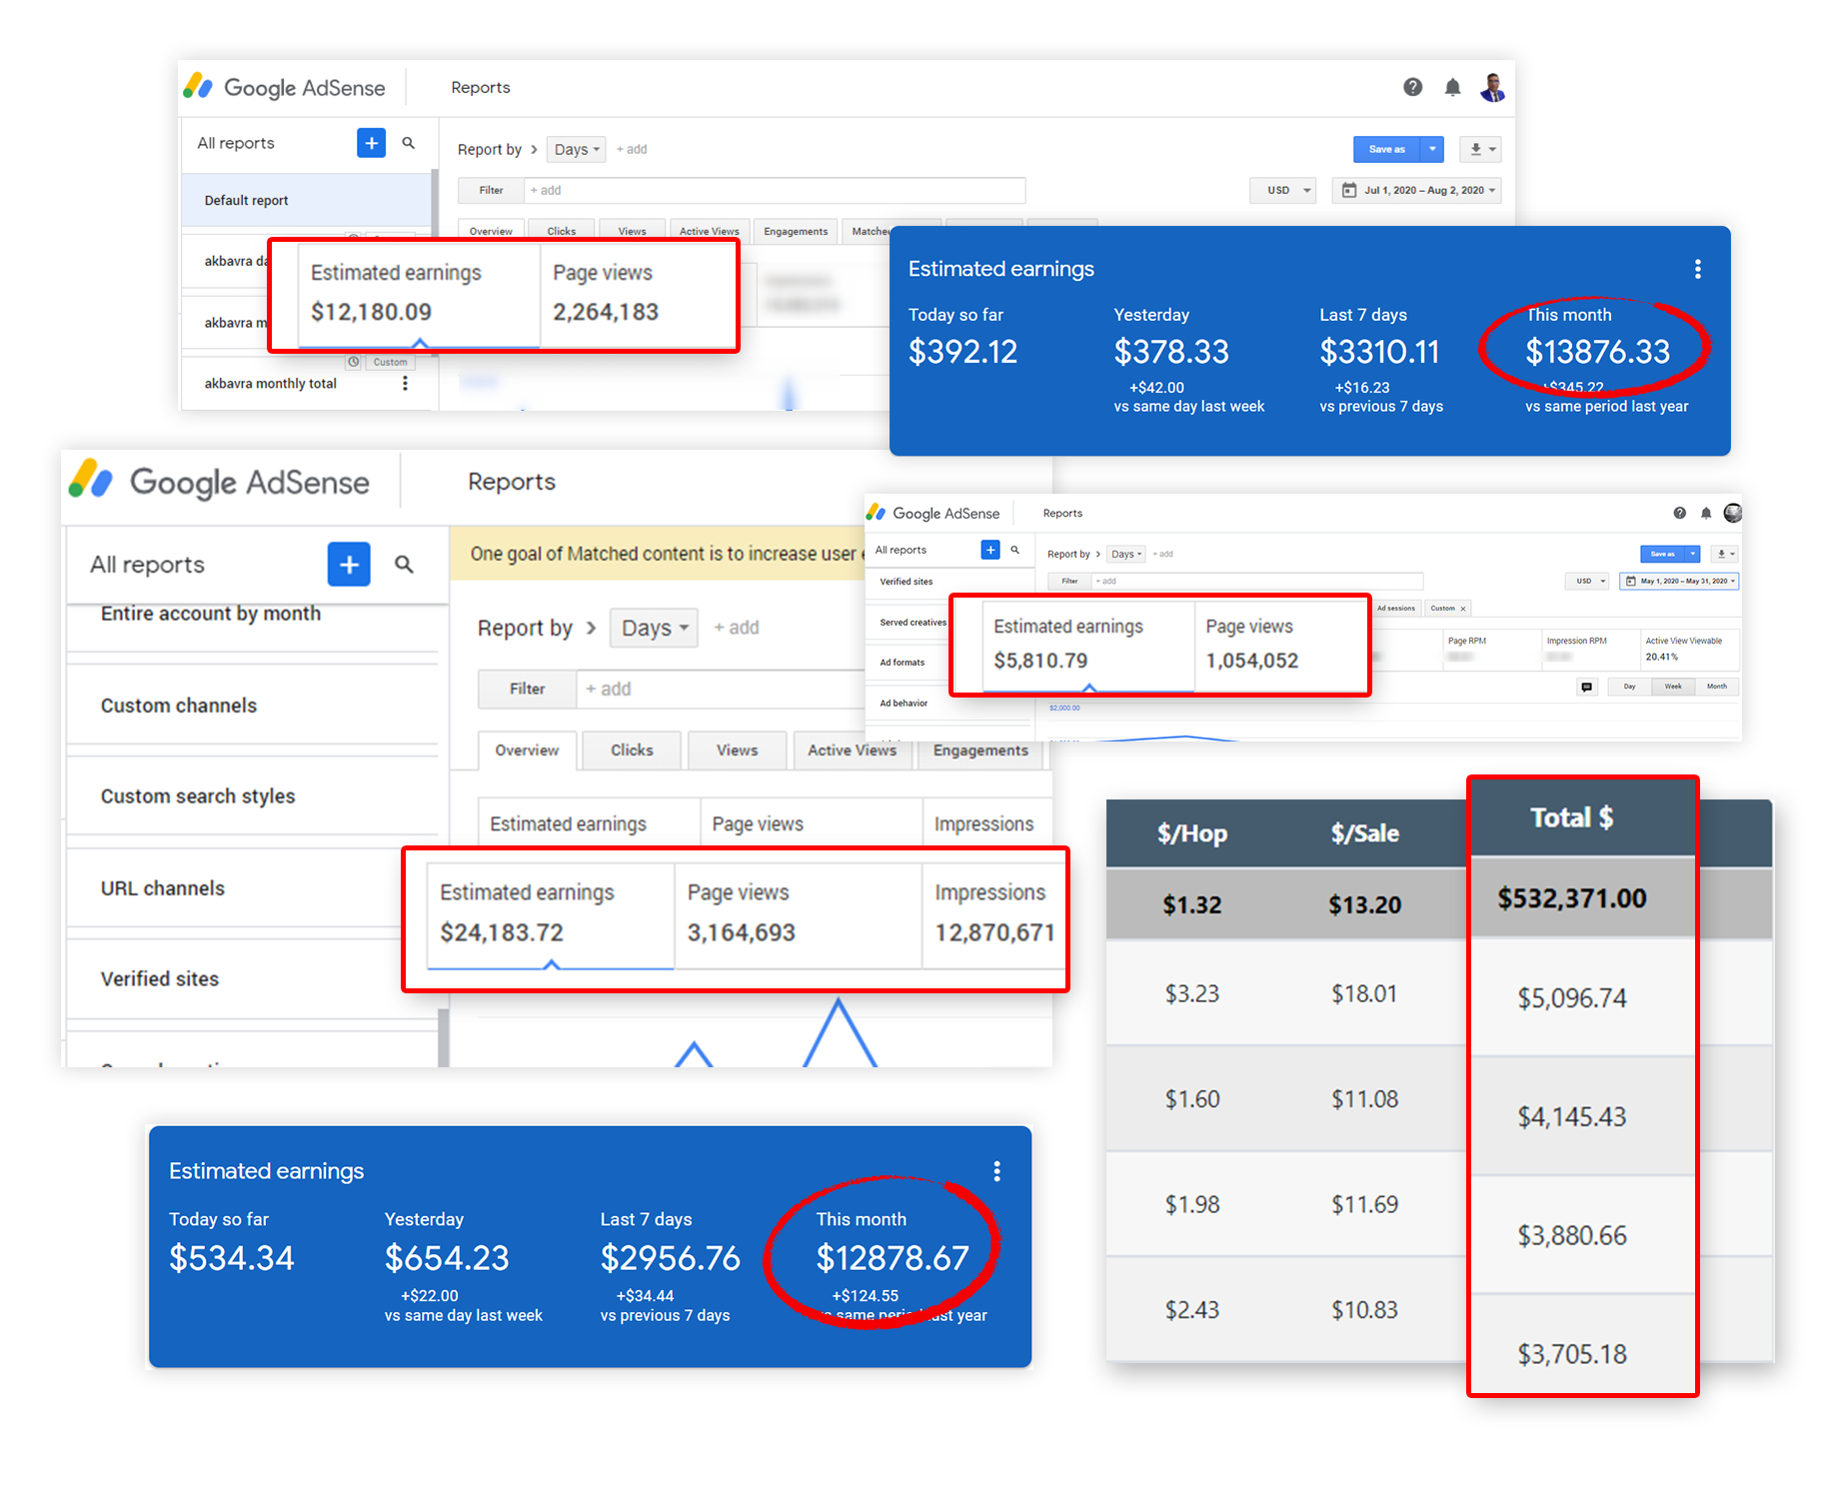Image resolution: width=1837 pixels, height=1488 pixels.
Task: Open three-dot menu on the $534.34 earnings card
Action: coord(996,1171)
